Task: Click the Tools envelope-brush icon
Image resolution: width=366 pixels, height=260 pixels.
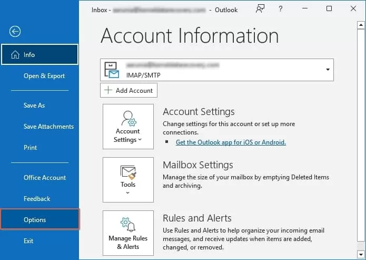Action: [128, 172]
